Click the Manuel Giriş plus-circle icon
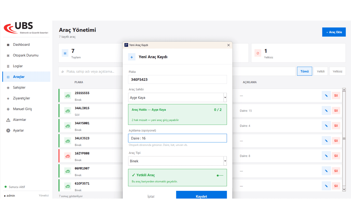The width and height of the screenshot is (351, 219). (8, 109)
